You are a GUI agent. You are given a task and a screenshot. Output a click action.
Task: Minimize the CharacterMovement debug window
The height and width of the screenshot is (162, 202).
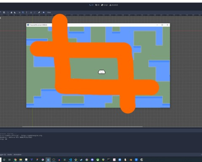click(157, 25)
